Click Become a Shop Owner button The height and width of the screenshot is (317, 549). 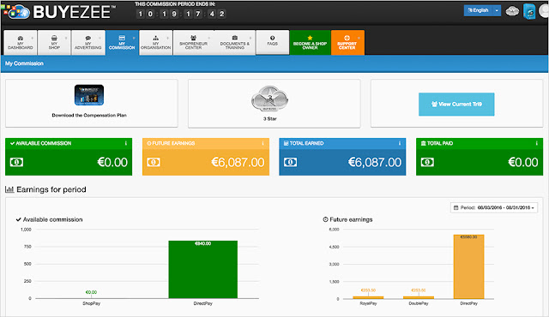[x=310, y=42]
